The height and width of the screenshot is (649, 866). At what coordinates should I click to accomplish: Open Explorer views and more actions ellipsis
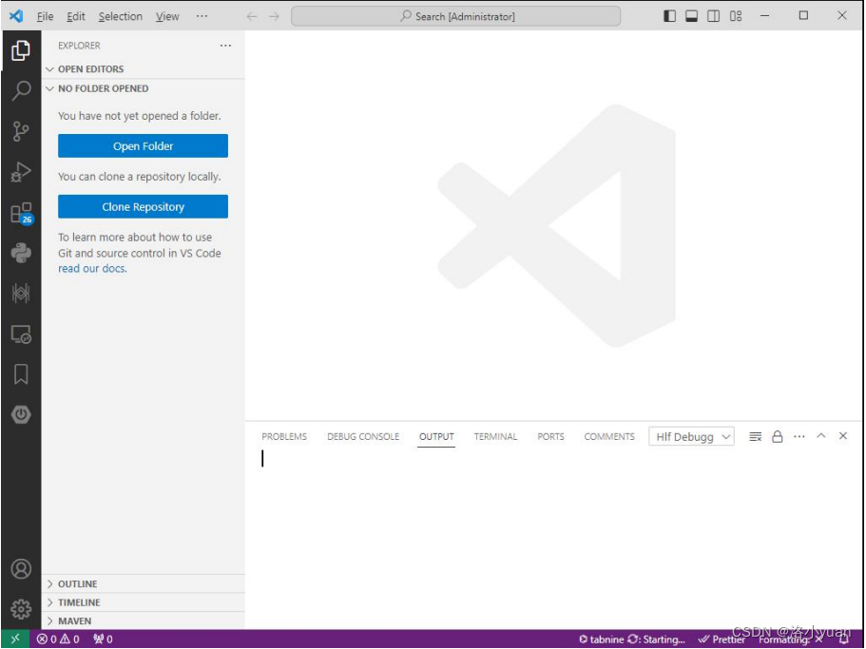(x=225, y=46)
